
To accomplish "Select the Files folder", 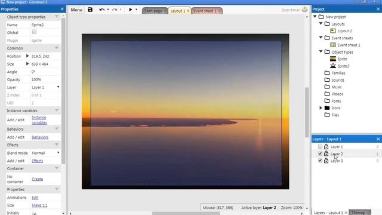I will 335,115.
